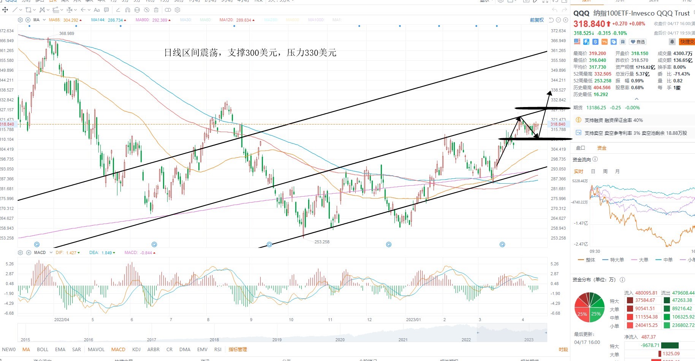Viewport: 695px width, 361px height.
Task: Open 指标管理 indicator management
Action: [x=237, y=350]
